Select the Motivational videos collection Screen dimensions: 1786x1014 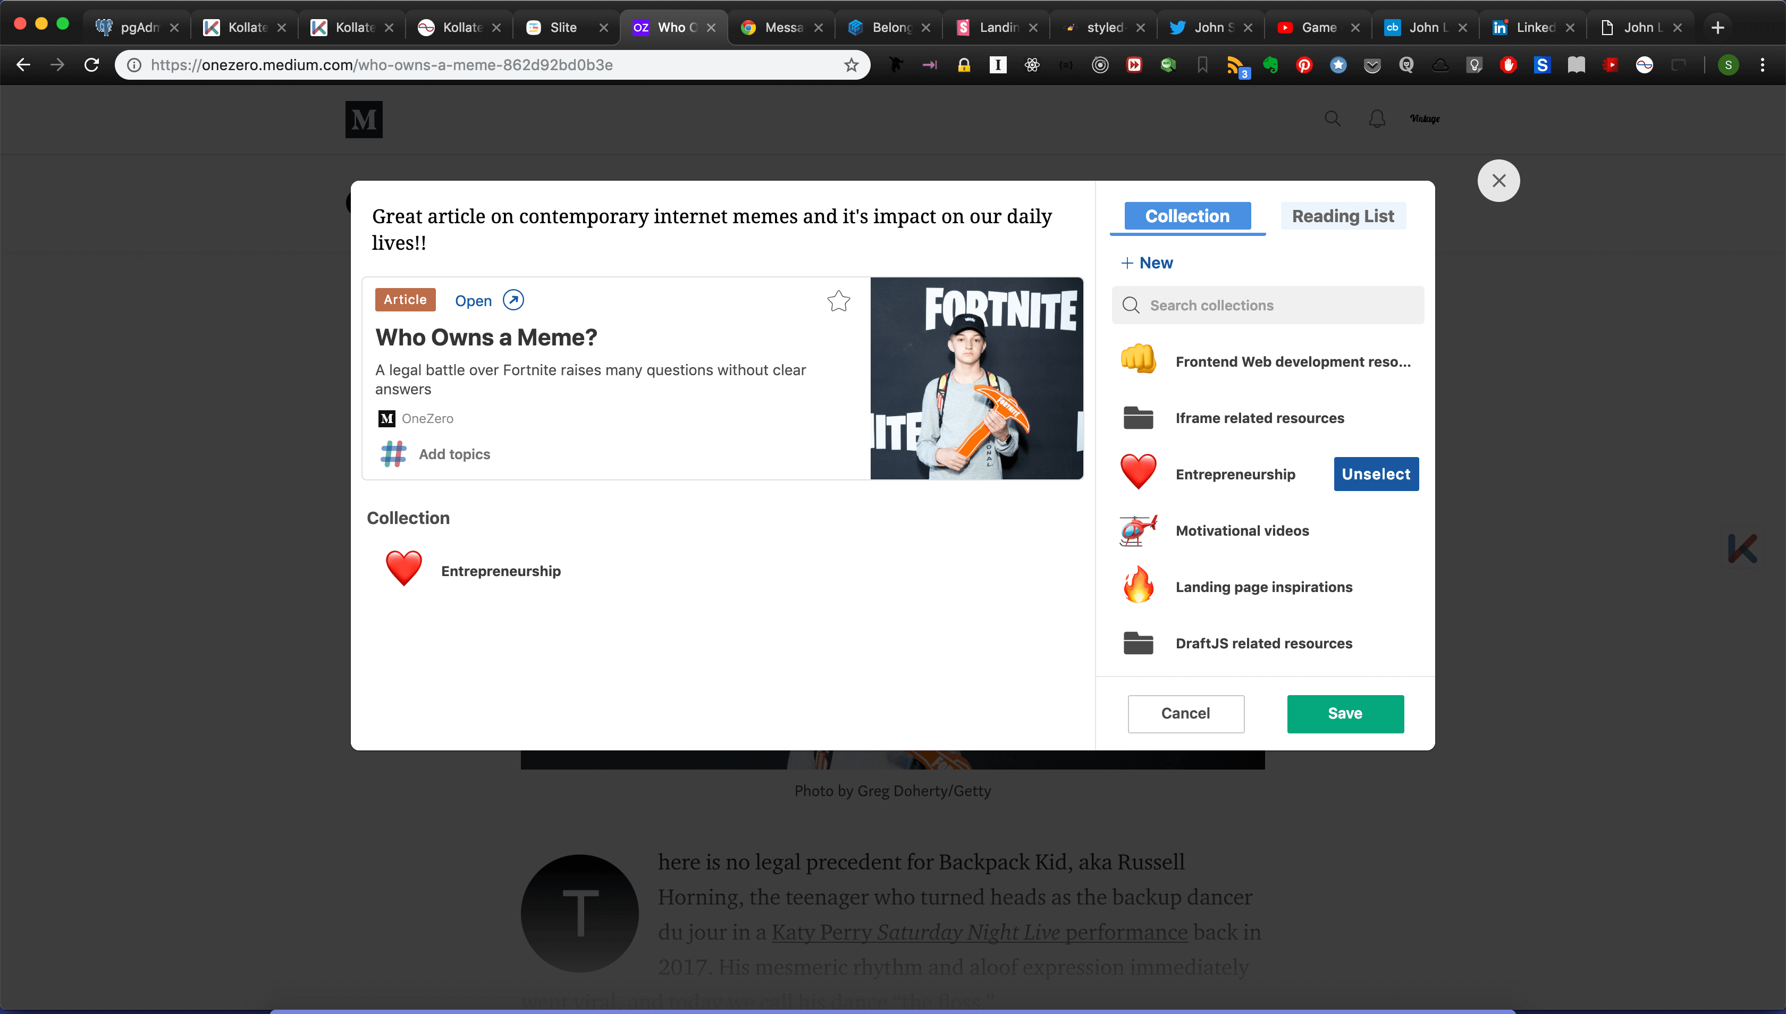[x=1242, y=531]
